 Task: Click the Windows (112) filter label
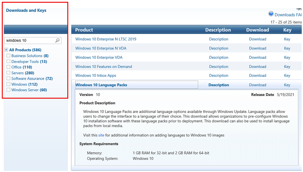24,84
